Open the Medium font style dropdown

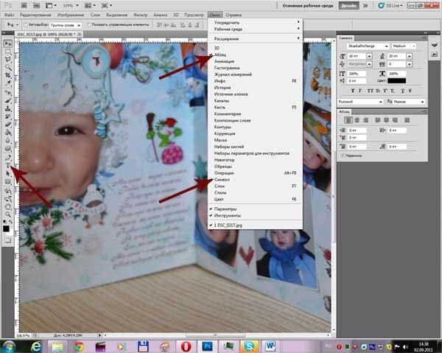coord(404,46)
